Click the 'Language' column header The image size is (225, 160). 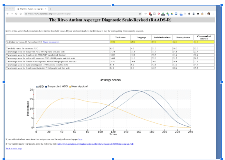coord(141,37)
